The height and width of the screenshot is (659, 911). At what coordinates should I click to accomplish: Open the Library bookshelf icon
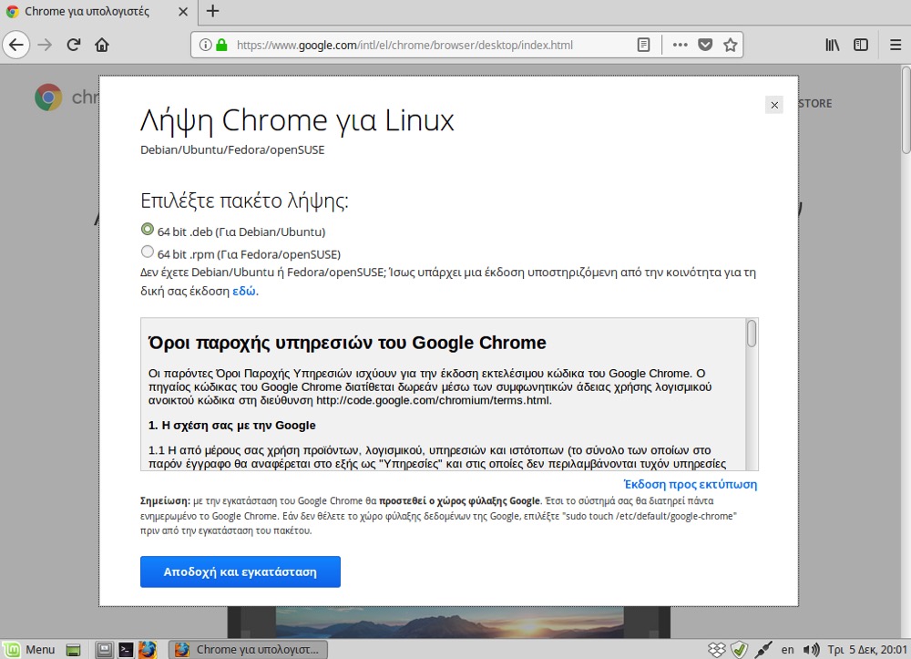[833, 45]
